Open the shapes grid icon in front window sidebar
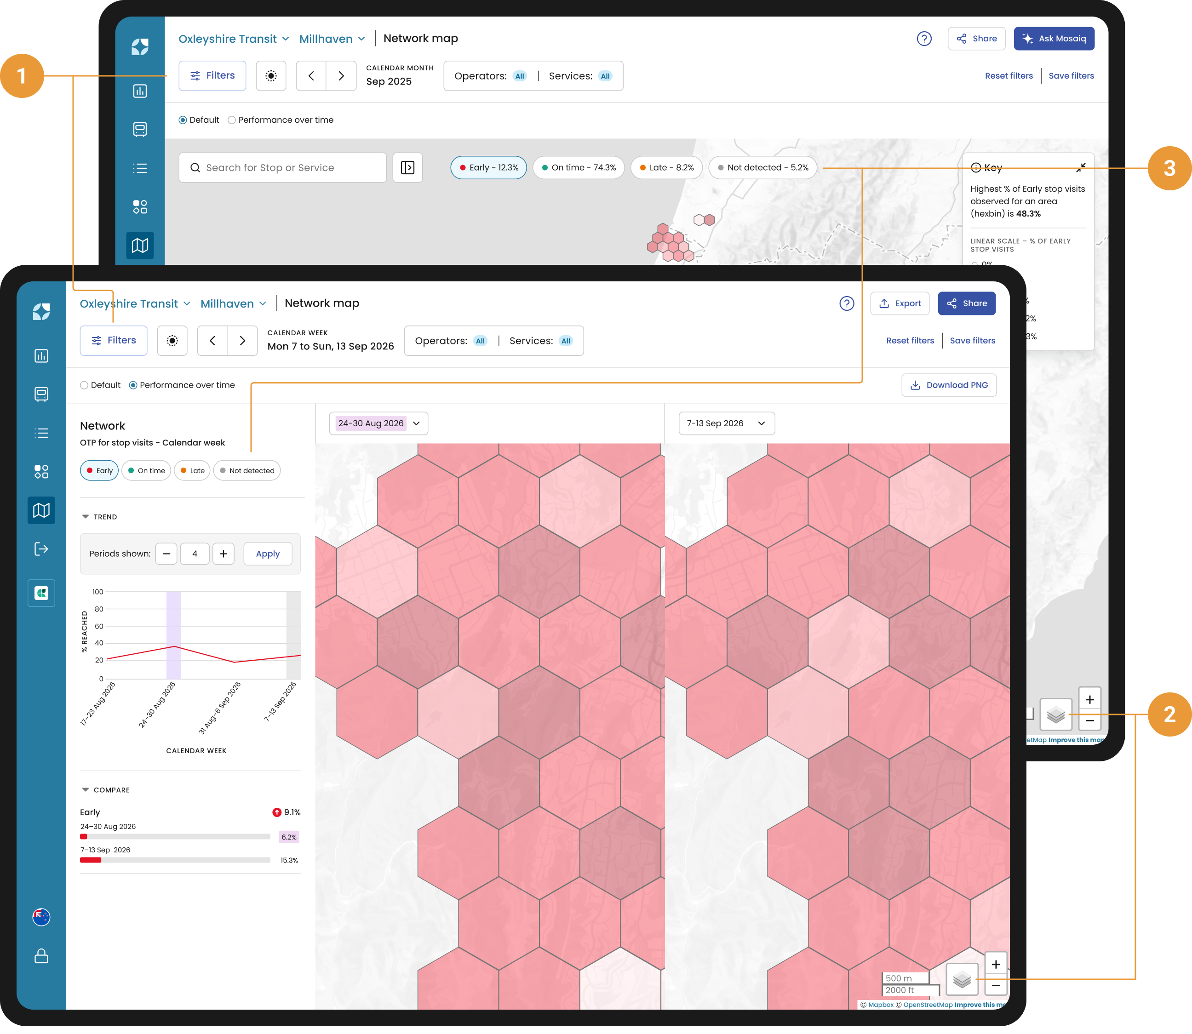Viewport: 1192px width, 1034px height. click(41, 471)
